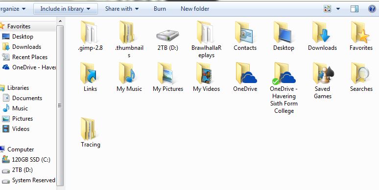The width and height of the screenshot is (379, 190).
Task: Select the Searches folder icon
Action: click(x=360, y=73)
